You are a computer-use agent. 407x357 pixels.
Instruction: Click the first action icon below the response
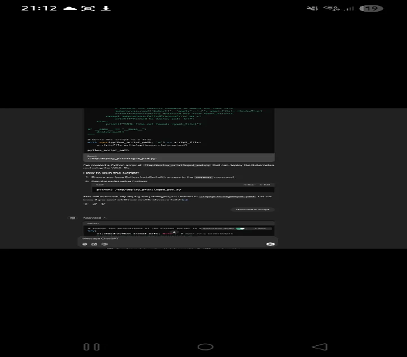click(85, 204)
